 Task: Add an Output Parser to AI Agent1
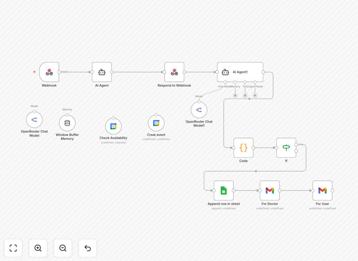[x=255, y=96]
